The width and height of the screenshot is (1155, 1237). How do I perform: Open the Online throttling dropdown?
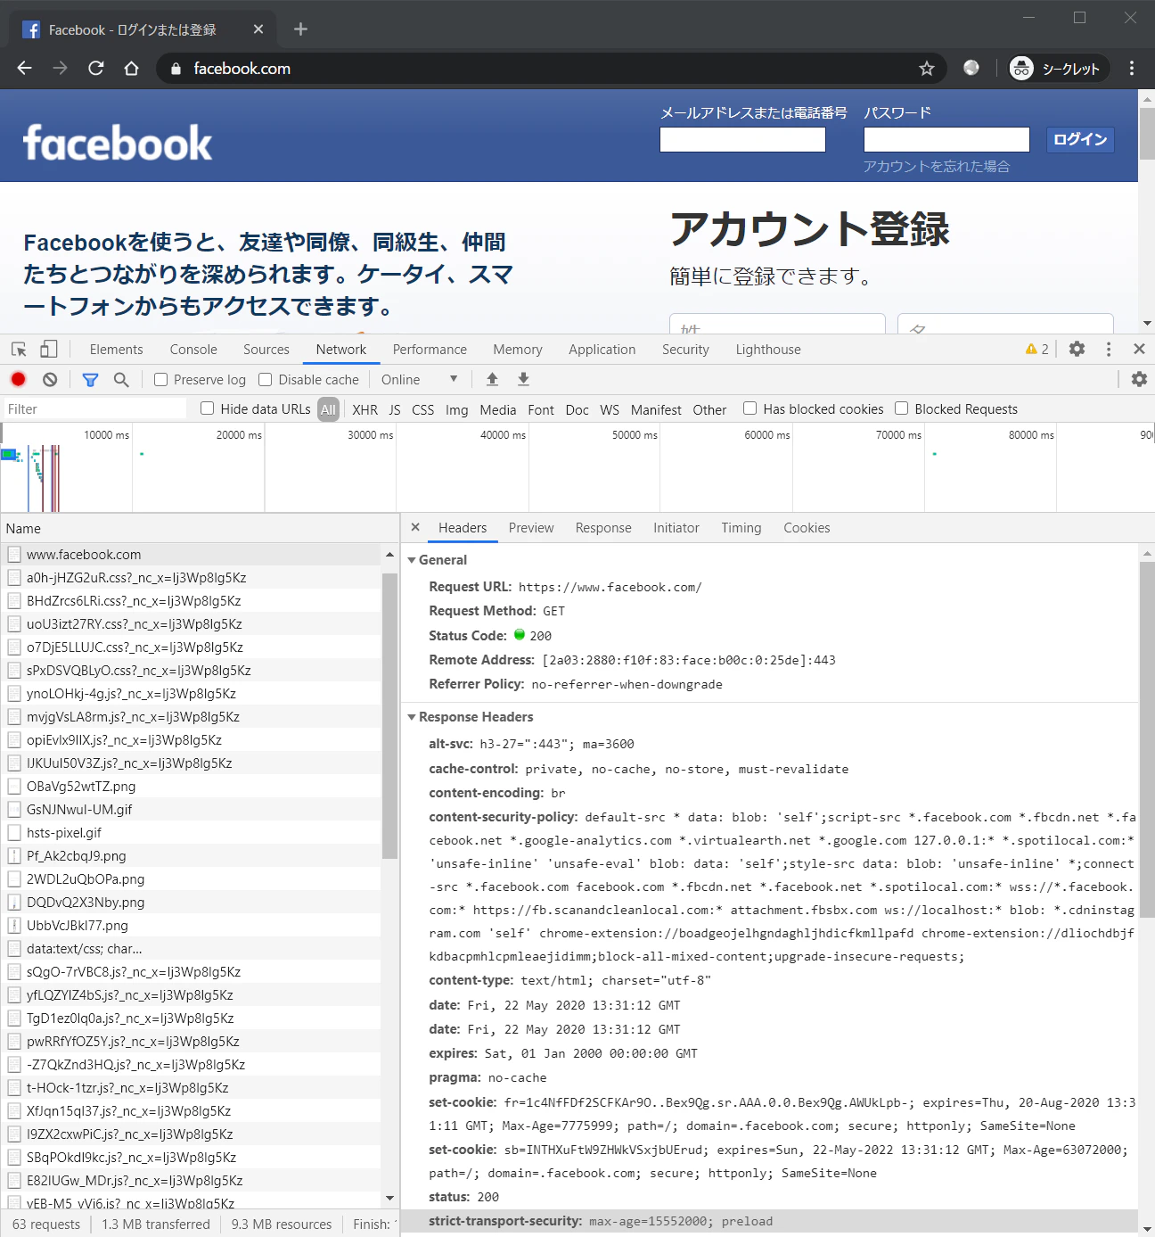[419, 379]
